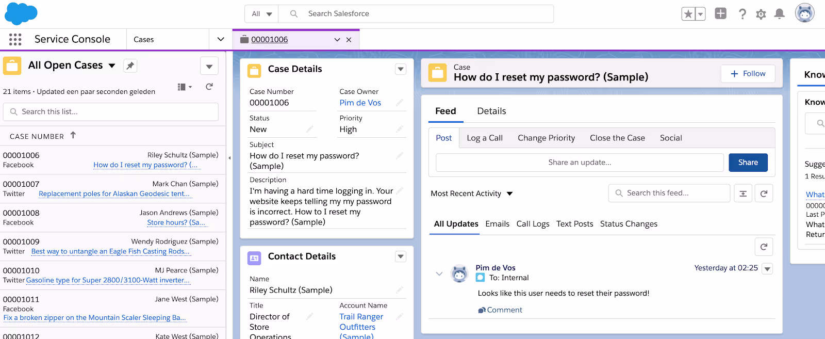
Task: Edit the Subject field pencil icon
Action: click(x=400, y=155)
